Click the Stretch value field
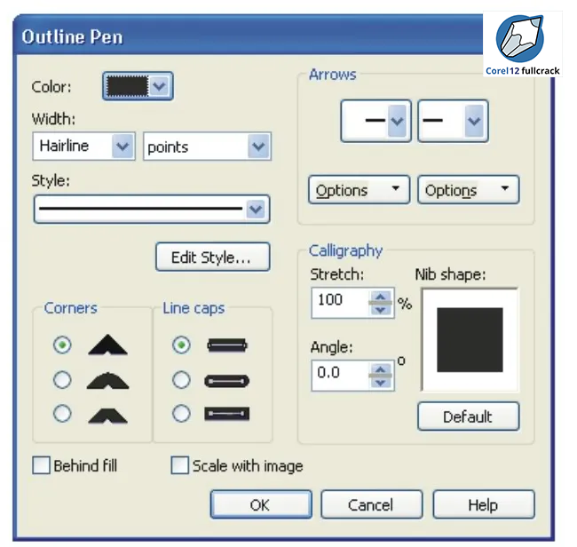Screen dimensions: 577x547 pos(340,303)
